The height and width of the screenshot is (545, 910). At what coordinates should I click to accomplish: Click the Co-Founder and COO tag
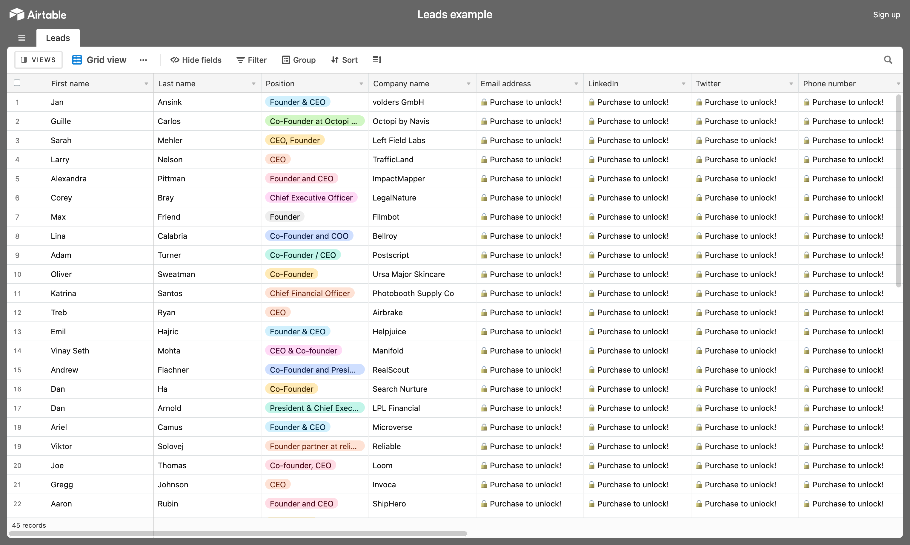coord(309,236)
